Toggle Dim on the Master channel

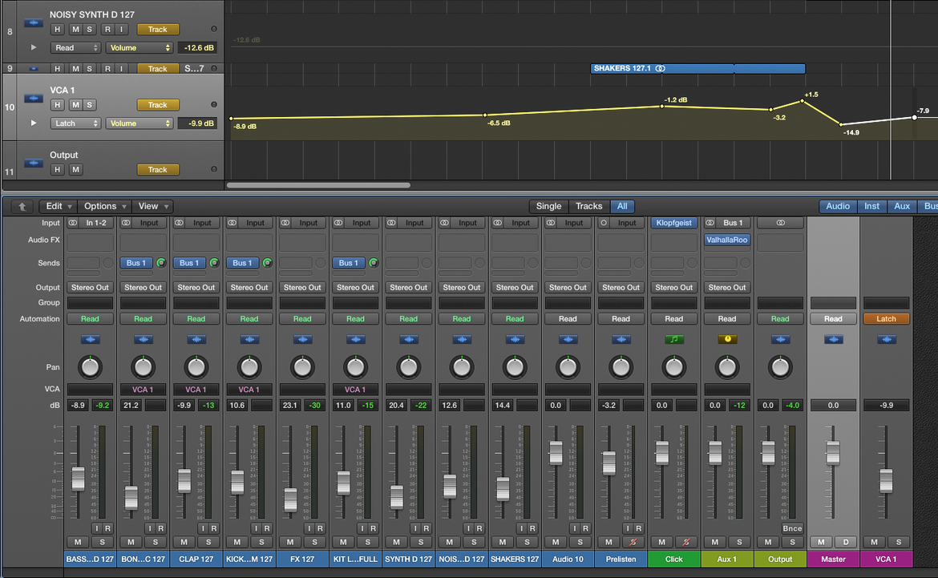tap(846, 542)
